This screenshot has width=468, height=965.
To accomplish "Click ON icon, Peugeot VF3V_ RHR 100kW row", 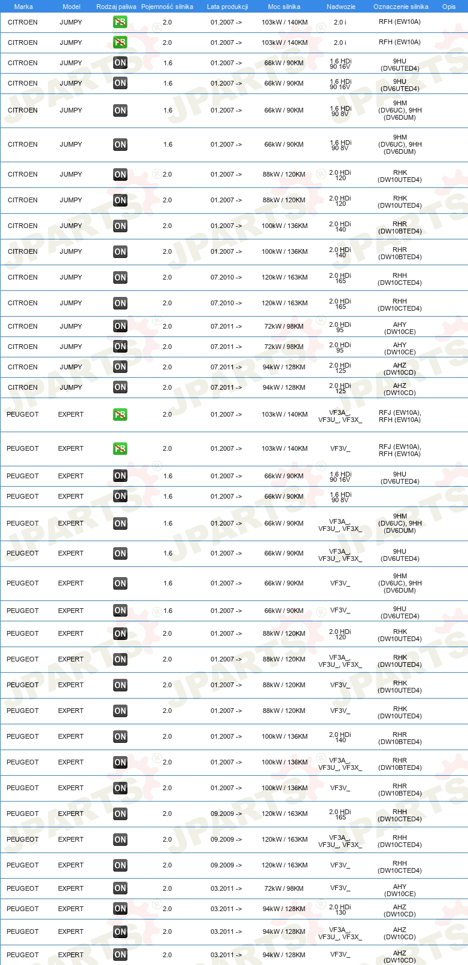I will click(120, 788).
